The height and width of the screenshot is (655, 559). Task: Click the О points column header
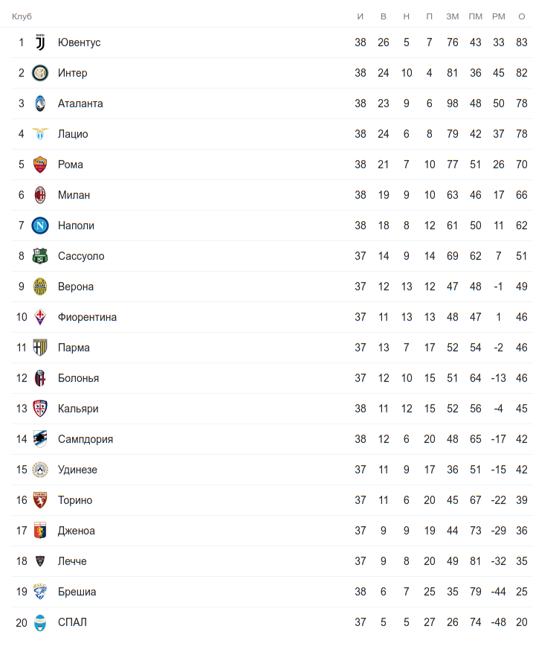pos(522,16)
